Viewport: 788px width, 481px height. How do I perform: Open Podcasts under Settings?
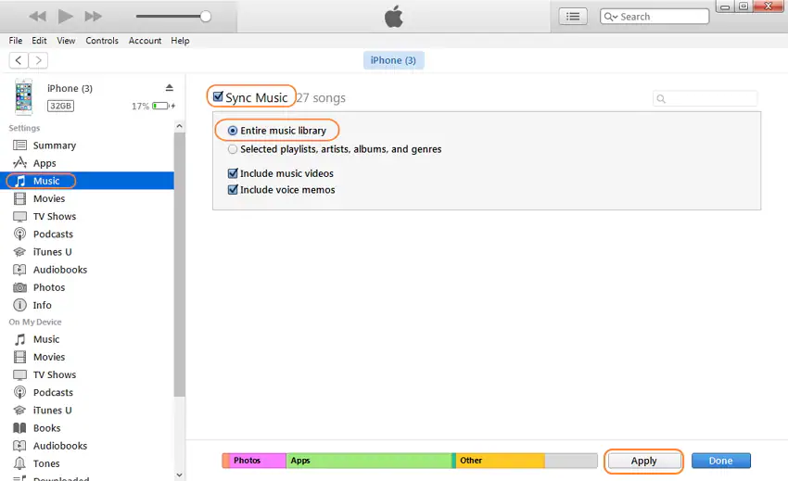87,234
